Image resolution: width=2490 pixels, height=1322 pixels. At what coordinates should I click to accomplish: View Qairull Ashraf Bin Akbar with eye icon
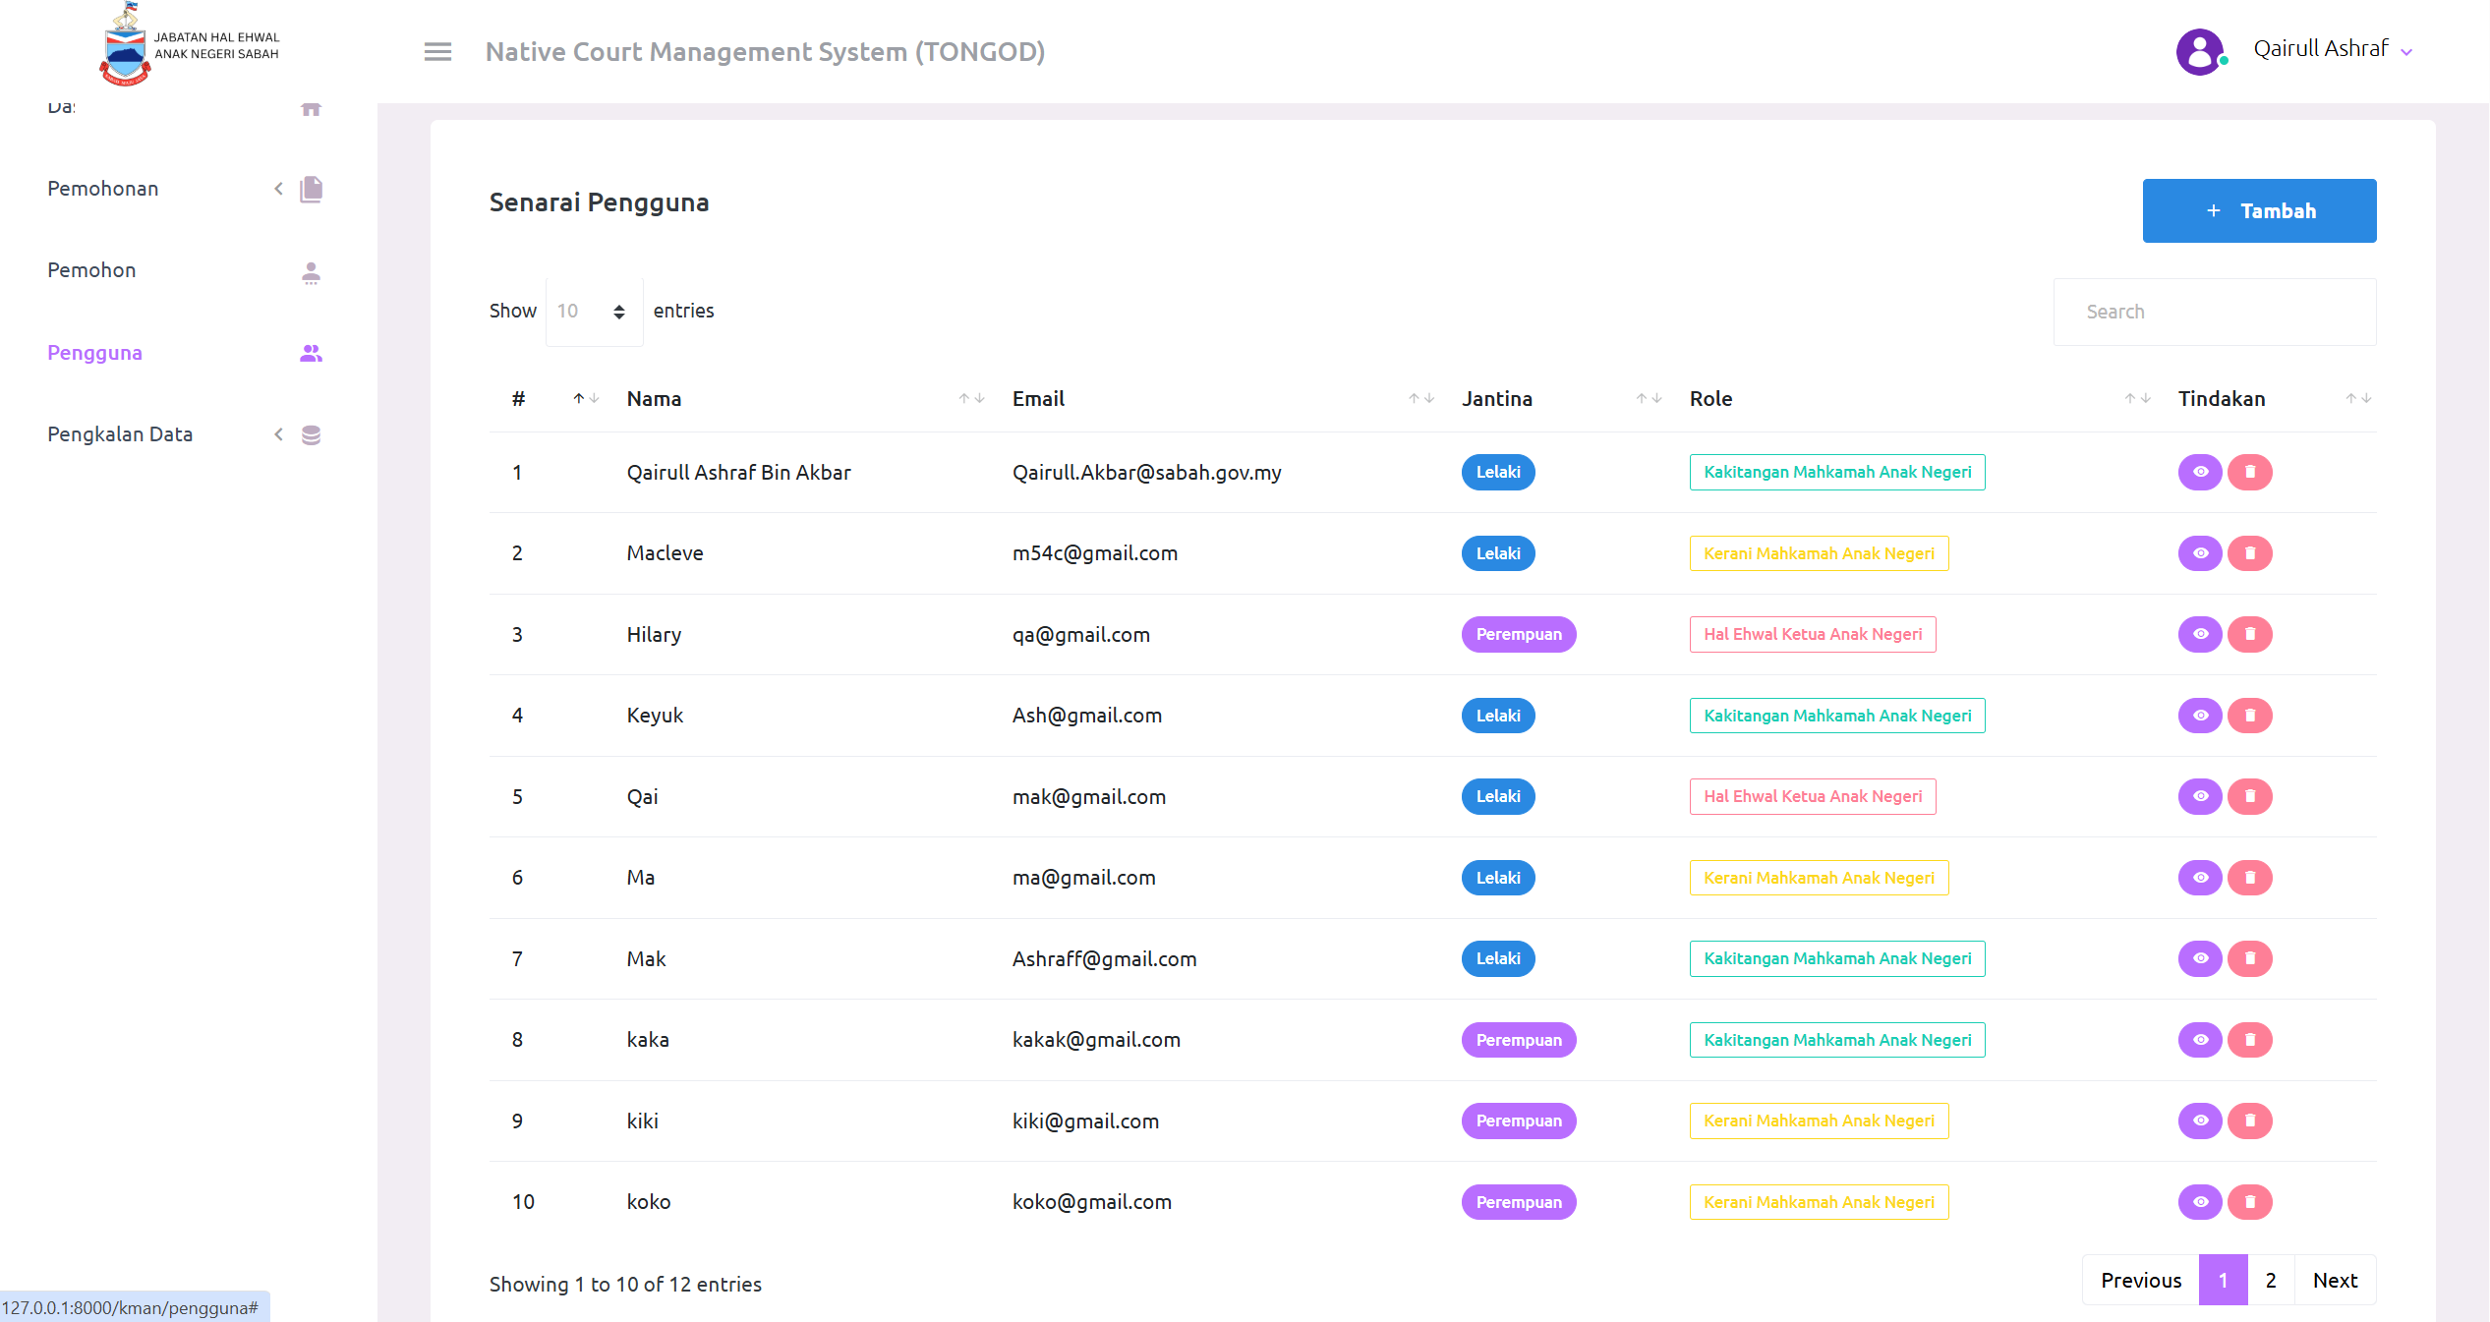tap(2199, 472)
